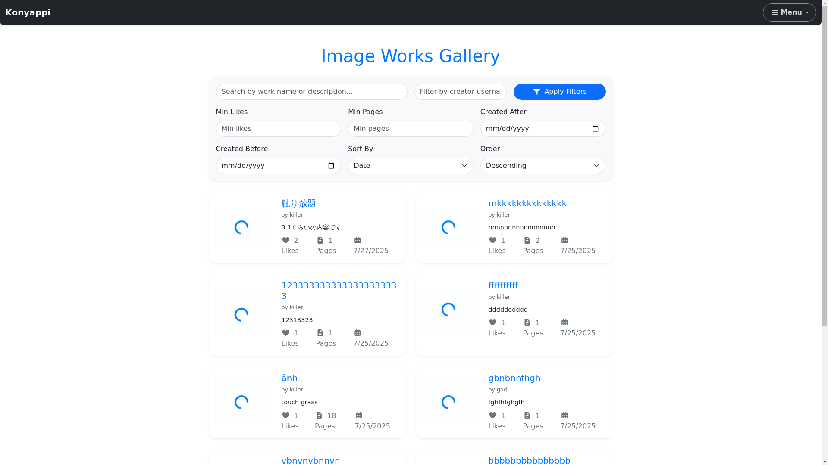Expand the Sort By Date dropdown
The width and height of the screenshot is (828, 465).
click(411, 166)
